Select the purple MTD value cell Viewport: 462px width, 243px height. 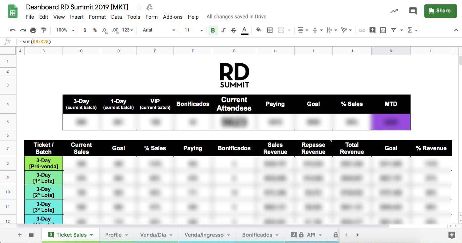pos(391,122)
